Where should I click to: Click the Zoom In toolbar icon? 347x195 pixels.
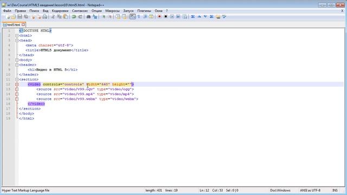(103, 17)
